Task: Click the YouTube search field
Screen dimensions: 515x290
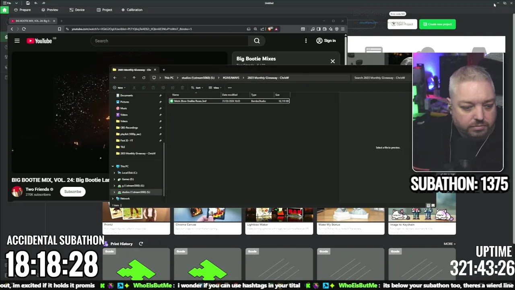Action: point(169,41)
